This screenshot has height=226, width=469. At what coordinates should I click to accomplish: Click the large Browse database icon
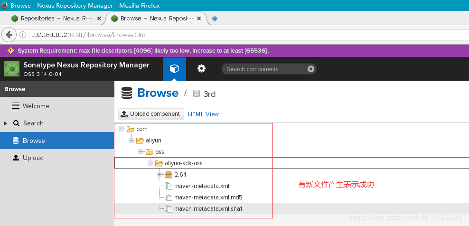(127, 93)
